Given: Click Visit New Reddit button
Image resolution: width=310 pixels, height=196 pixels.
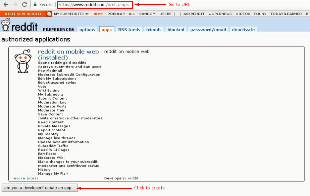Looking at the screenshot, I should pos(23,14).
